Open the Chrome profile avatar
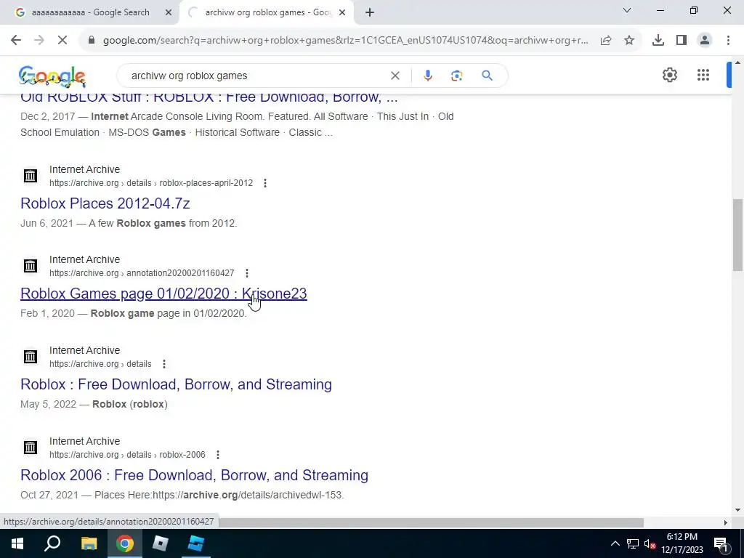 pyautogui.click(x=705, y=41)
